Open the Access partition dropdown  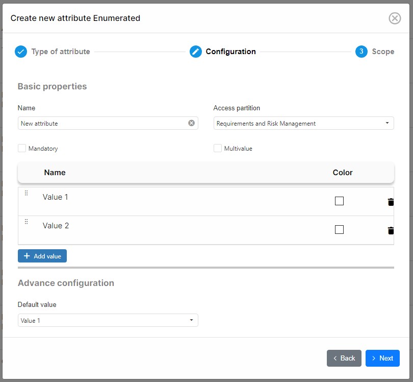tap(303, 123)
